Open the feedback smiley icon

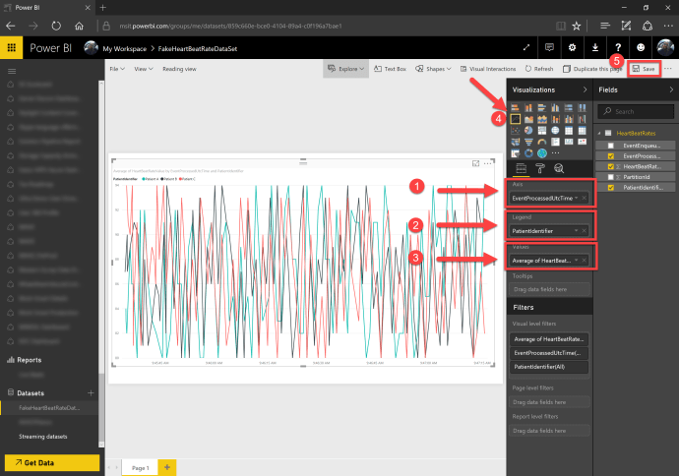click(x=641, y=47)
